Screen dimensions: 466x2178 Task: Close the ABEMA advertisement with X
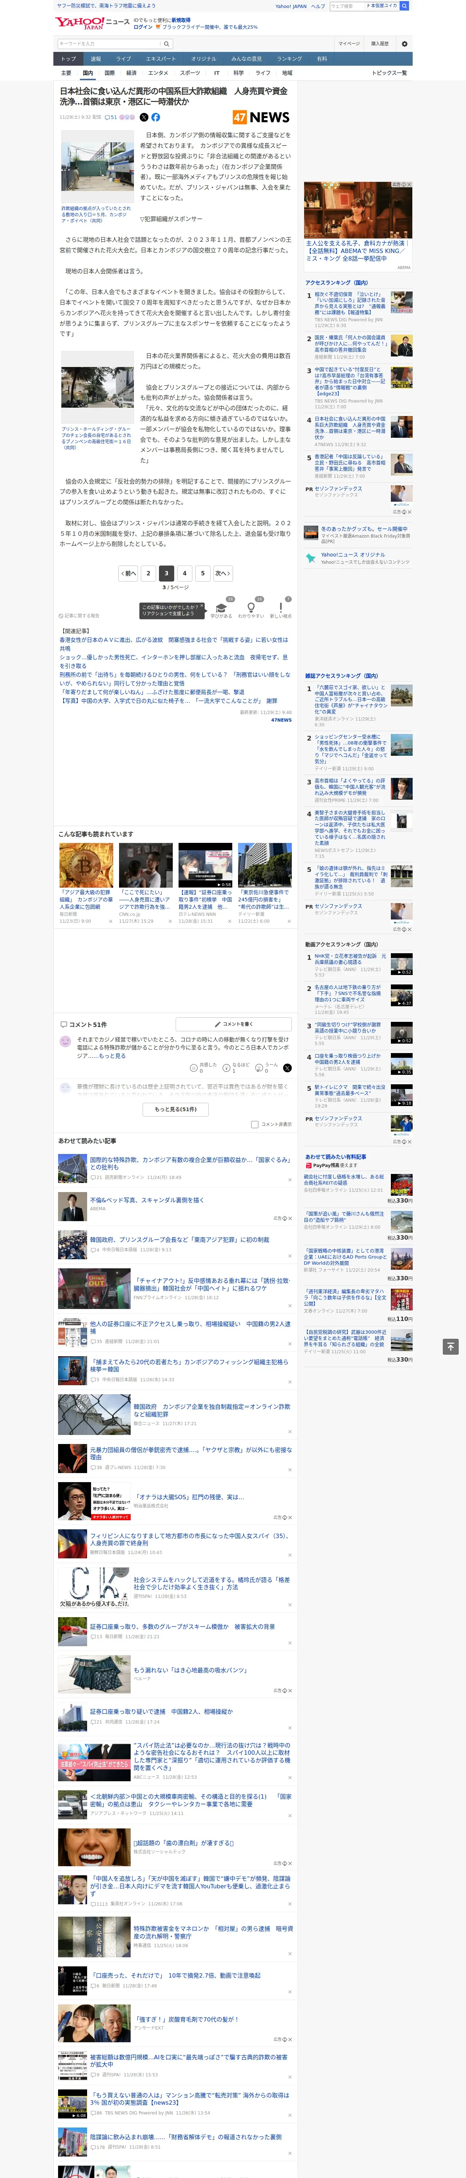point(409,184)
